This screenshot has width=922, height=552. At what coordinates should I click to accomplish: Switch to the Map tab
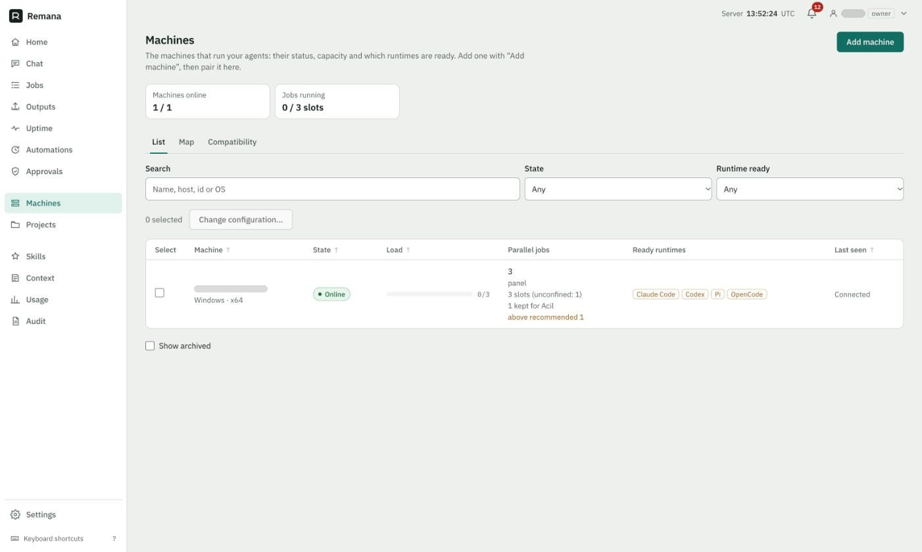186,142
